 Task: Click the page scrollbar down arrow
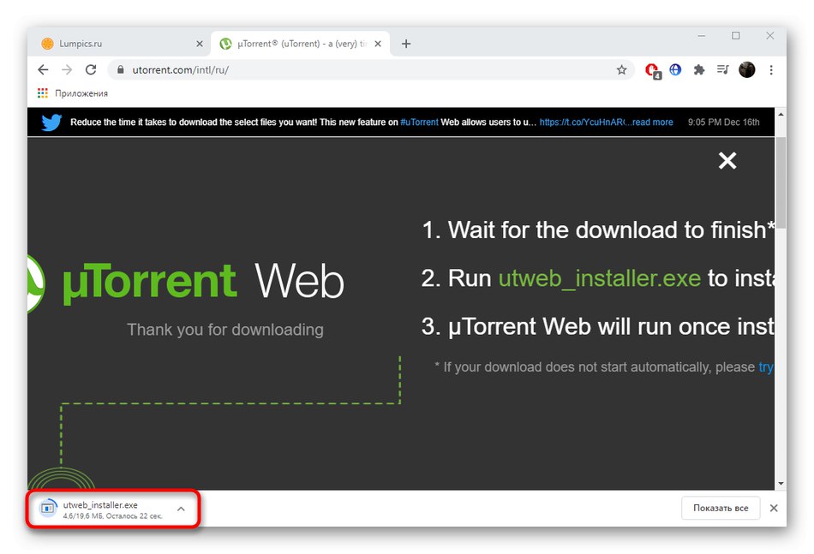[781, 484]
